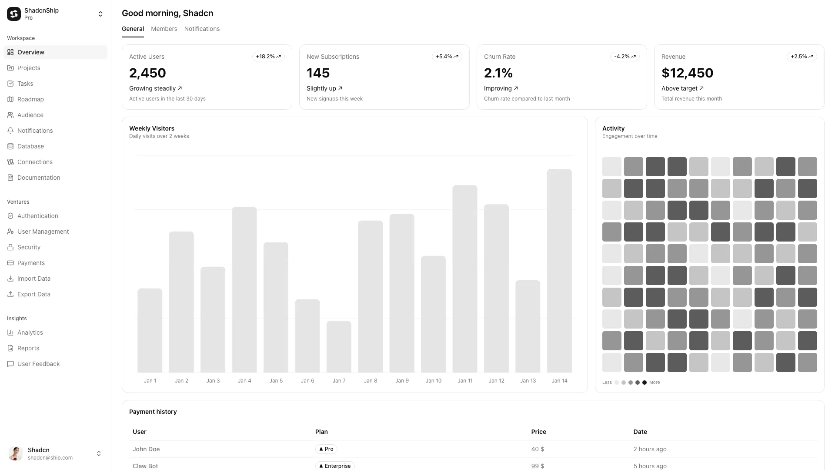
Task: Open the Notifications tab
Action: click(x=202, y=29)
